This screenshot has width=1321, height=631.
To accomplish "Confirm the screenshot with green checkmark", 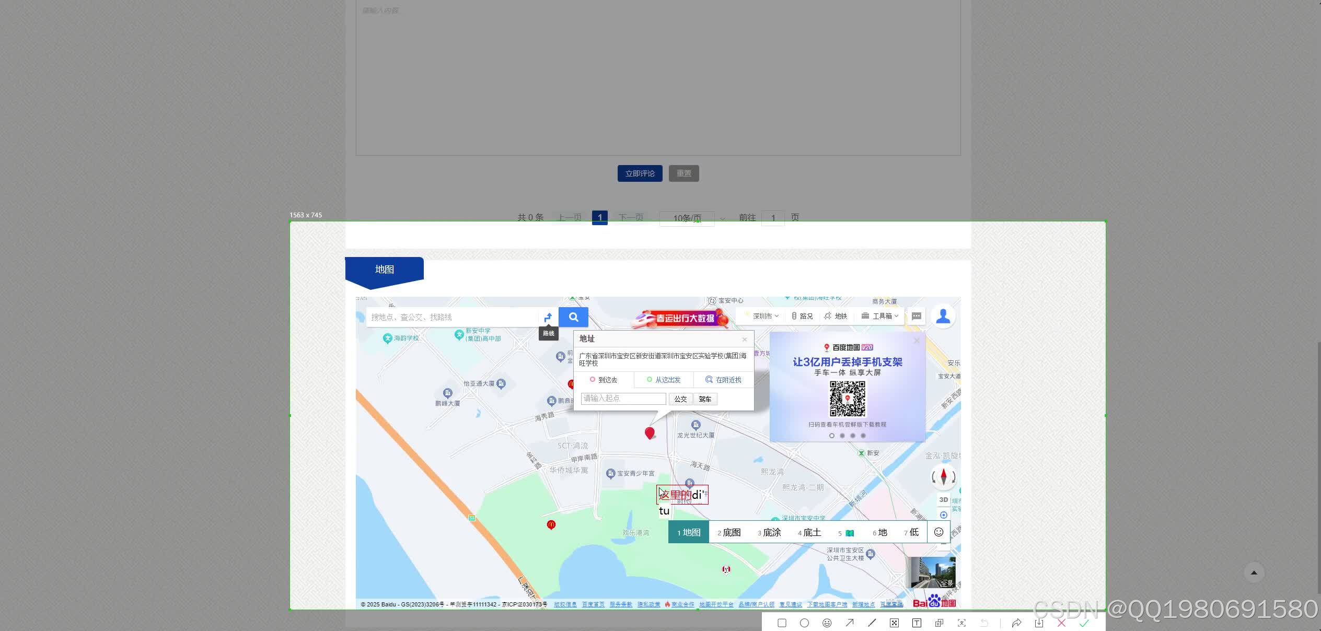I will tap(1084, 623).
